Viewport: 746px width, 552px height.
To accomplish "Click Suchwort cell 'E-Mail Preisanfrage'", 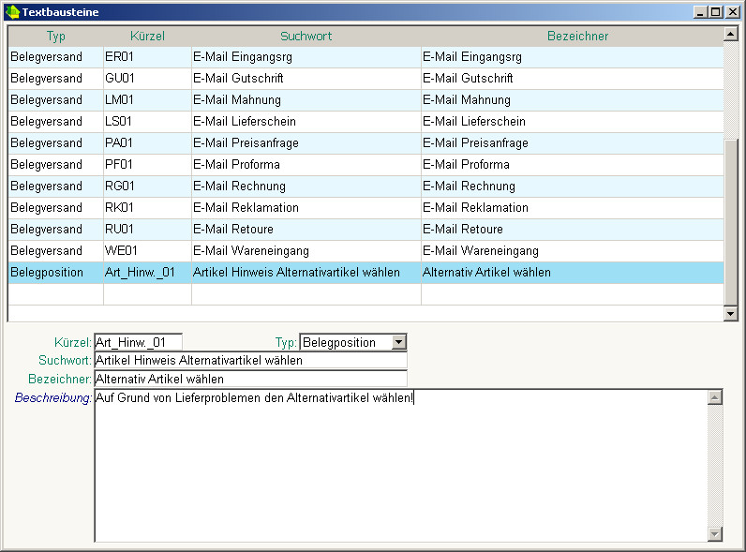I will coord(306,142).
